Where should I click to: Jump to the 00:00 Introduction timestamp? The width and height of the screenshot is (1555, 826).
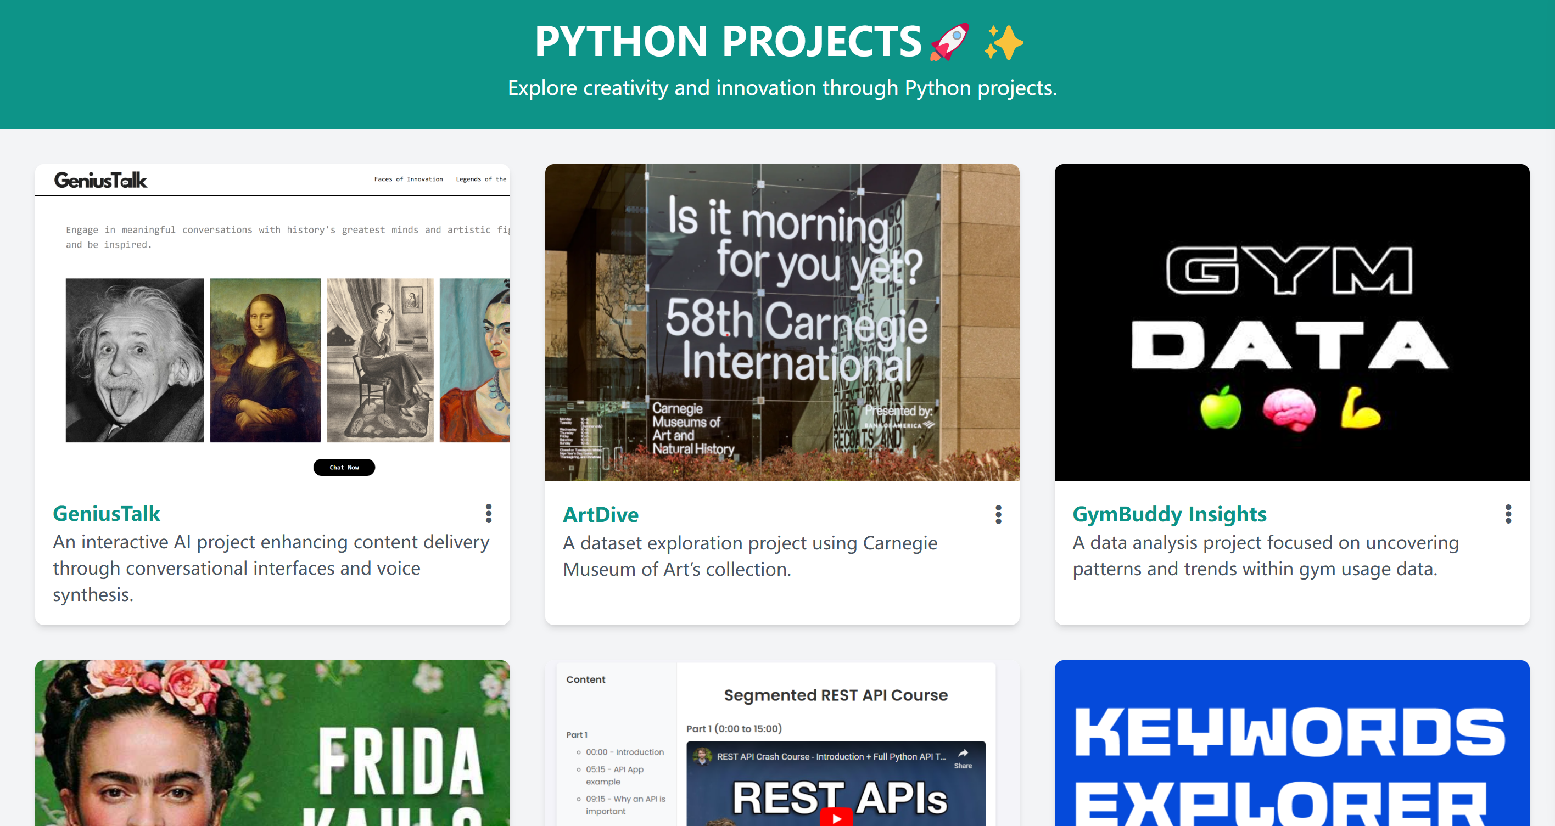tap(625, 752)
